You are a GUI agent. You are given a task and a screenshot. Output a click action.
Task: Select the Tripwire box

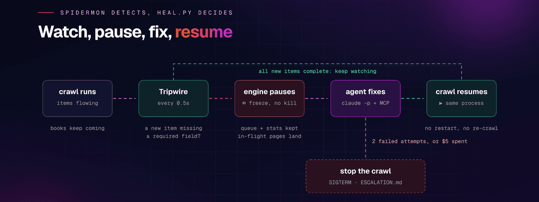[173, 98]
